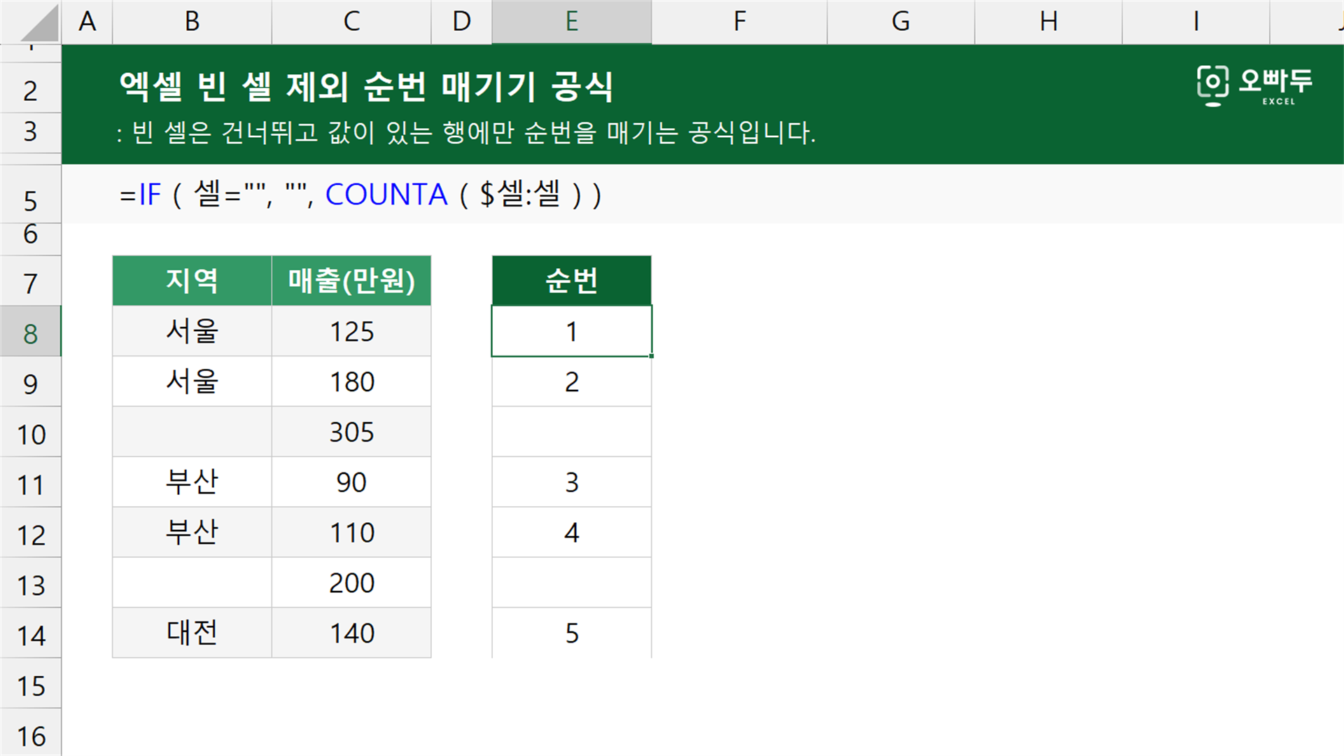
Task: Select cell with 부산 in row 11
Action: pyautogui.click(x=192, y=482)
